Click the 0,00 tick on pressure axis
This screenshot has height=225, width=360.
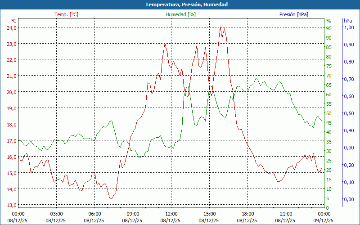(x=349, y=199)
